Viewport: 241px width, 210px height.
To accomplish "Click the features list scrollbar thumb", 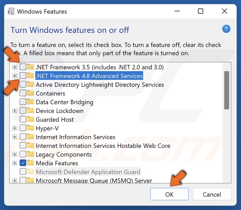I will (x=227, y=90).
